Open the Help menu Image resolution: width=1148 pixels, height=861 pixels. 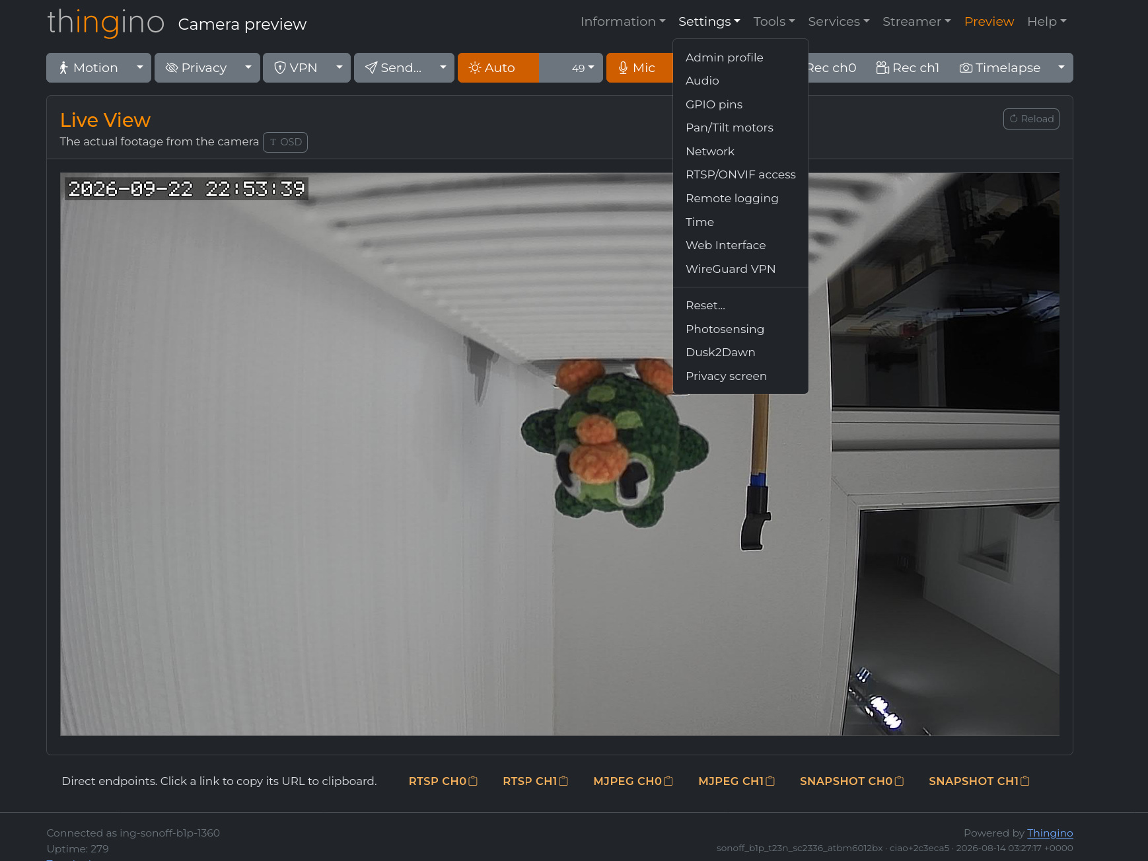tap(1047, 22)
